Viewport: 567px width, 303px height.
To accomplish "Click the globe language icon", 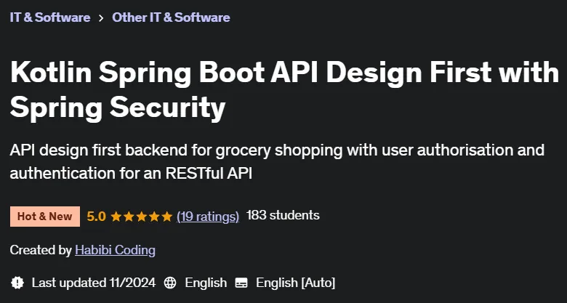I will pyautogui.click(x=170, y=283).
